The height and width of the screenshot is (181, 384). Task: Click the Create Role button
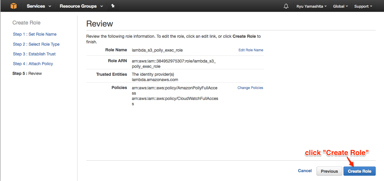tap(359, 171)
